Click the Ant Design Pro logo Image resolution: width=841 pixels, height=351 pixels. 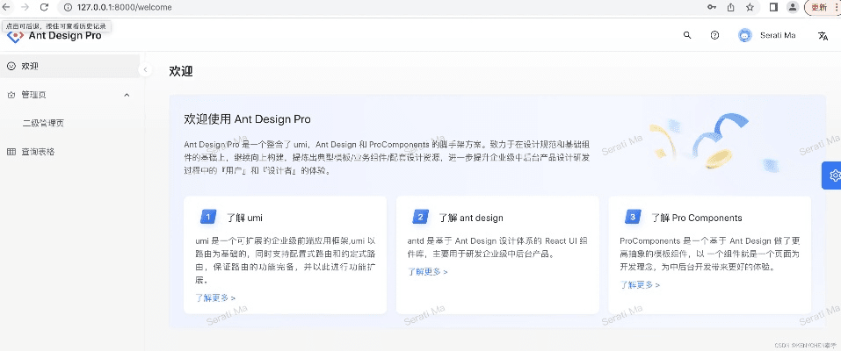(14, 37)
